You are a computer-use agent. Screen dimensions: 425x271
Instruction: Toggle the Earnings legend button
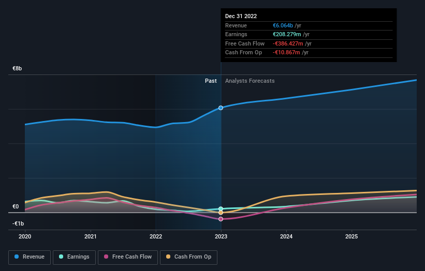tap(74, 257)
